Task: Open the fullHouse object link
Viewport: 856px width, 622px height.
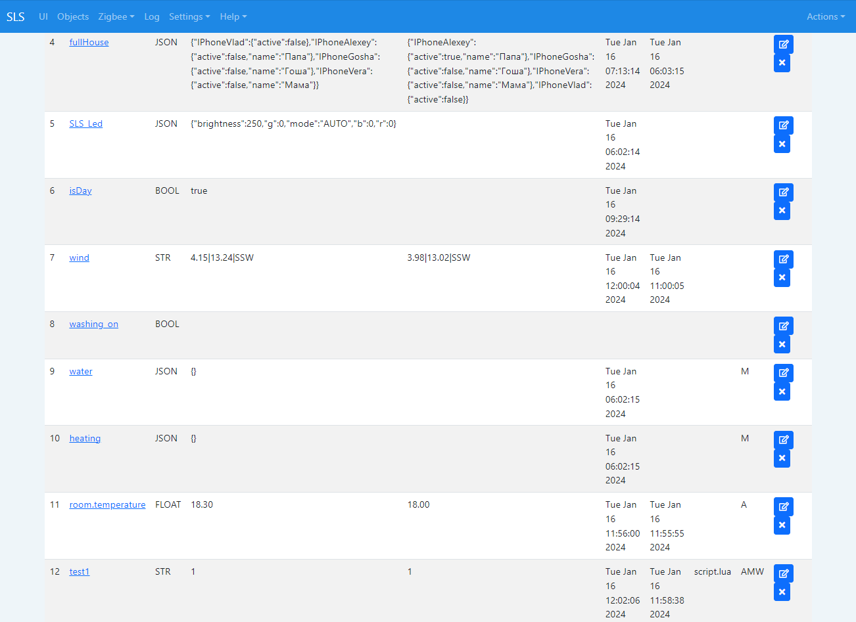Action: click(x=89, y=42)
